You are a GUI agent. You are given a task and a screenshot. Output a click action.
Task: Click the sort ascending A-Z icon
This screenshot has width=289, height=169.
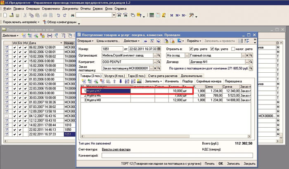coord(127,81)
